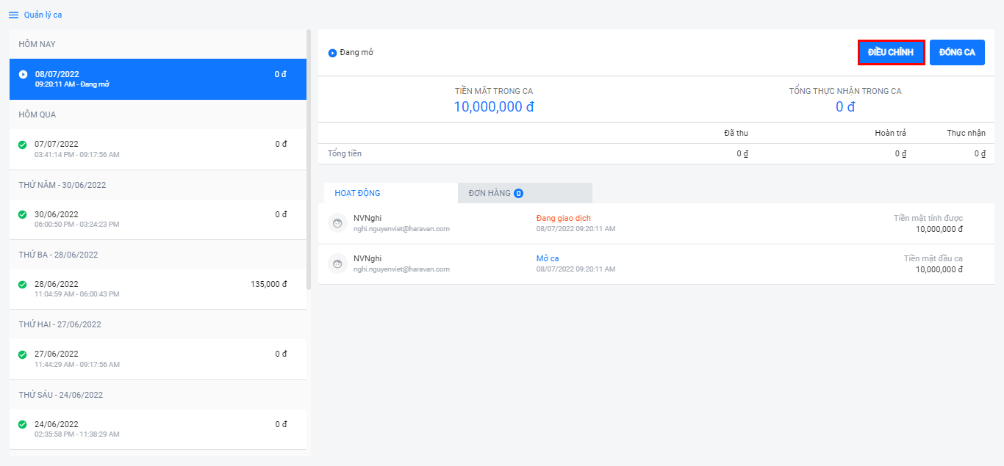Click the Đã thu column header
The image size is (1004, 466).
(x=736, y=133)
